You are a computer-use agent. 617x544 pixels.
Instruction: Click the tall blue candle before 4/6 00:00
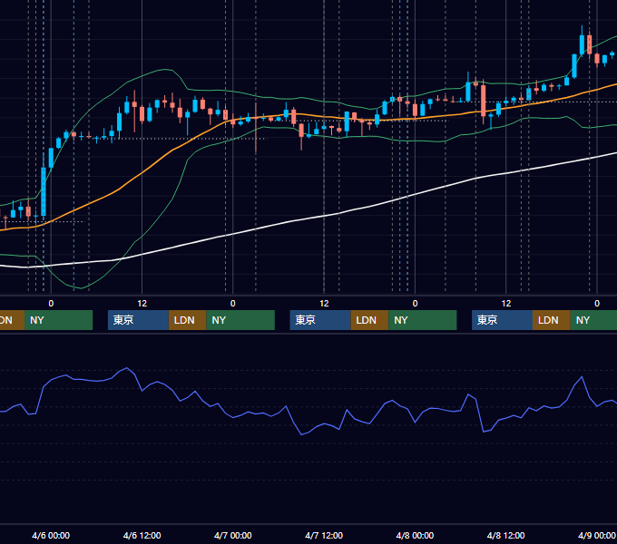pos(44,191)
